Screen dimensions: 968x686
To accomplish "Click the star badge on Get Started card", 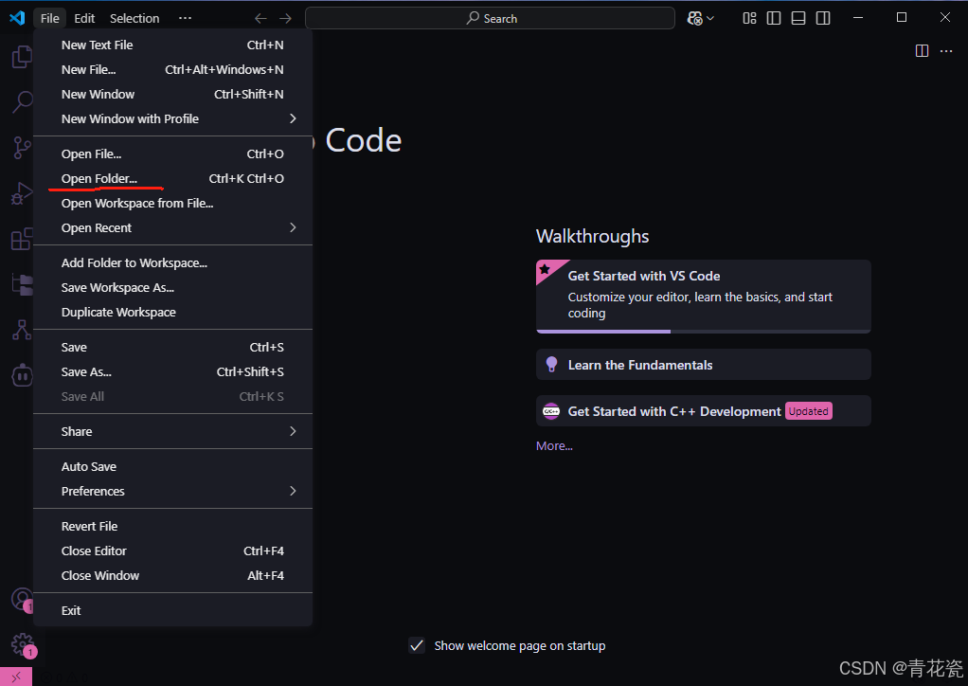I will click(546, 269).
